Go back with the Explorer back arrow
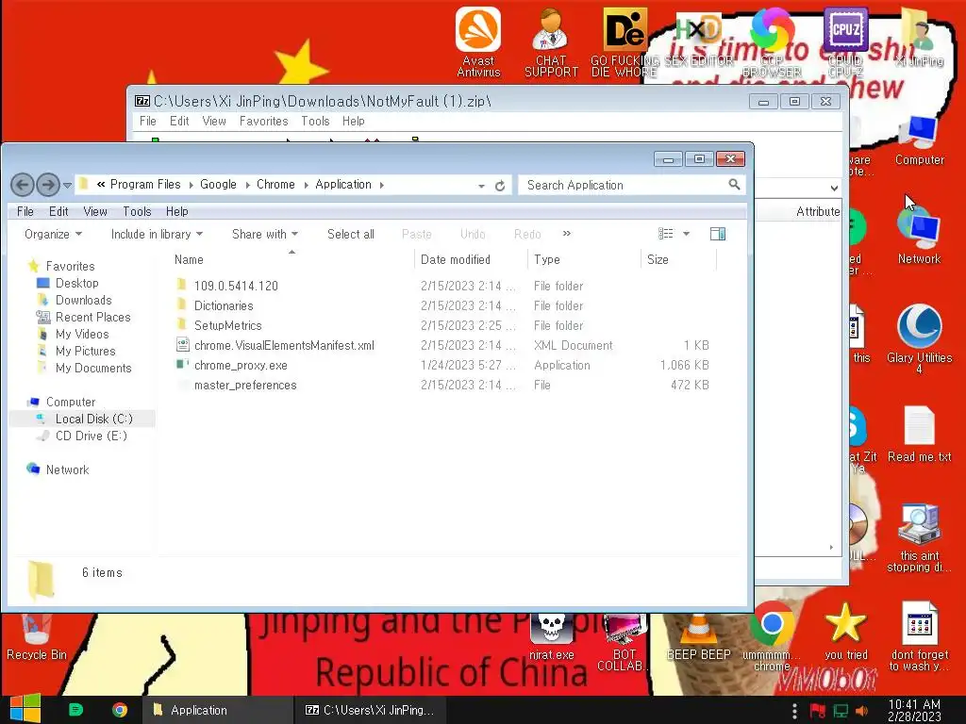The height and width of the screenshot is (724, 966). 23,184
